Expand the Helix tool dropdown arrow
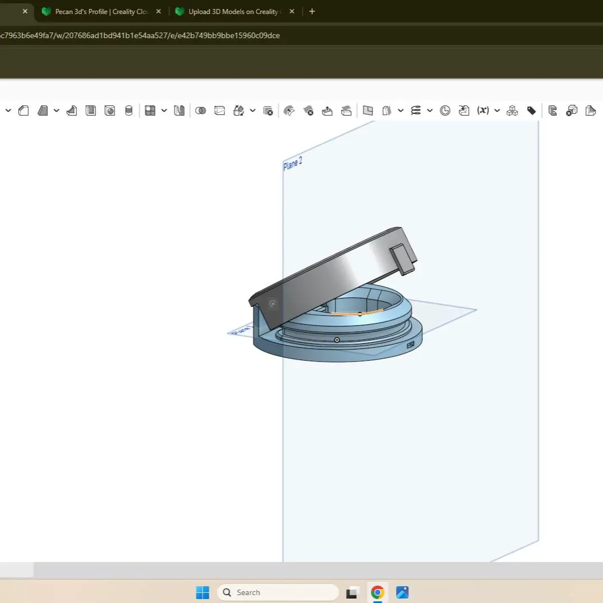Image resolution: width=603 pixels, height=603 pixels. coord(430,111)
